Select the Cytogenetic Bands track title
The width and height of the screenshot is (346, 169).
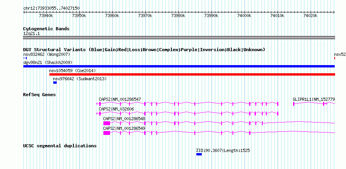[x=46, y=29]
